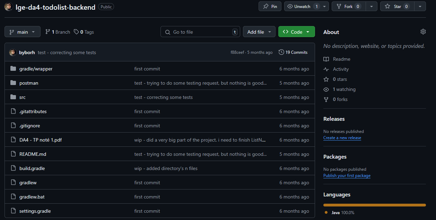436x220 pixels.
Task: Click the branch icon beside 1 Branch
Action: point(48,32)
